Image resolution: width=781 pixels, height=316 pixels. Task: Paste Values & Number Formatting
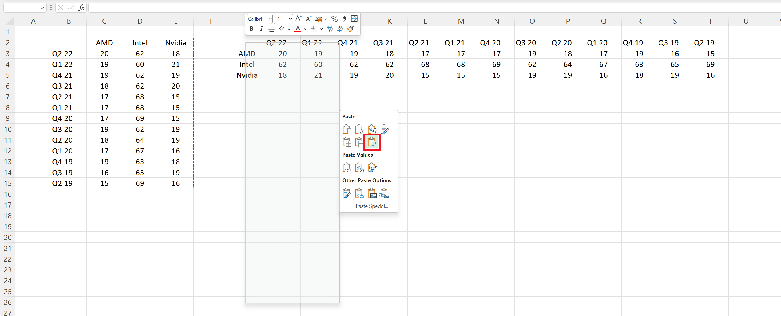359,167
